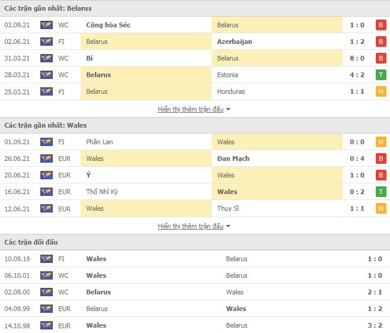Image resolution: width=390 pixels, height=333 pixels.
Task: Click the 8 : 0 score for Bỉ match
Action: click(357, 58)
